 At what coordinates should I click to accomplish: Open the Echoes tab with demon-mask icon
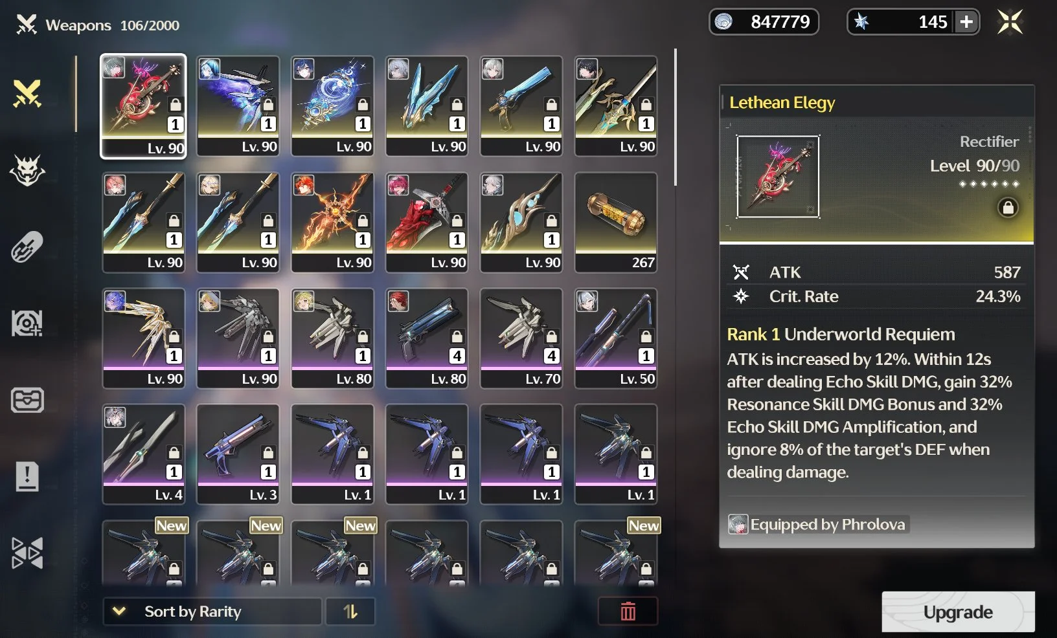[x=27, y=171]
